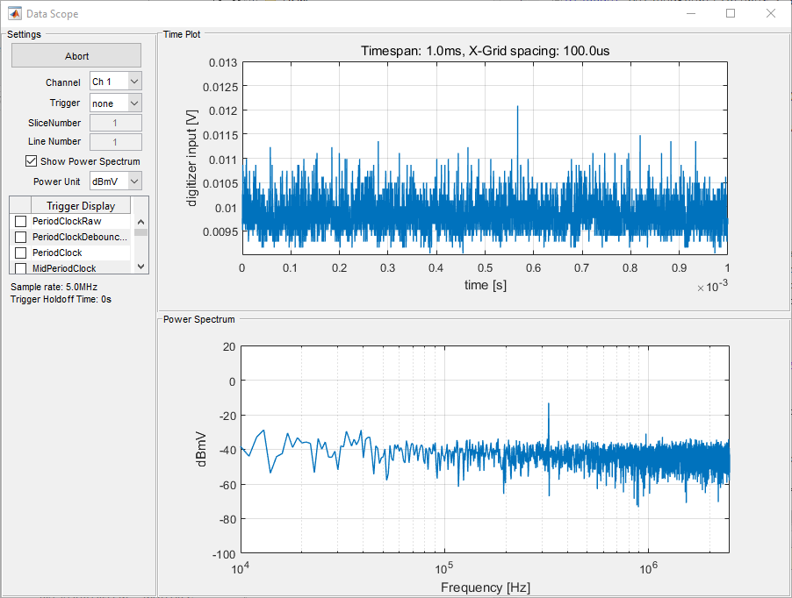
Task: Tick the PeriodClockDebounce trigger checkbox
Action: [21, 238]
